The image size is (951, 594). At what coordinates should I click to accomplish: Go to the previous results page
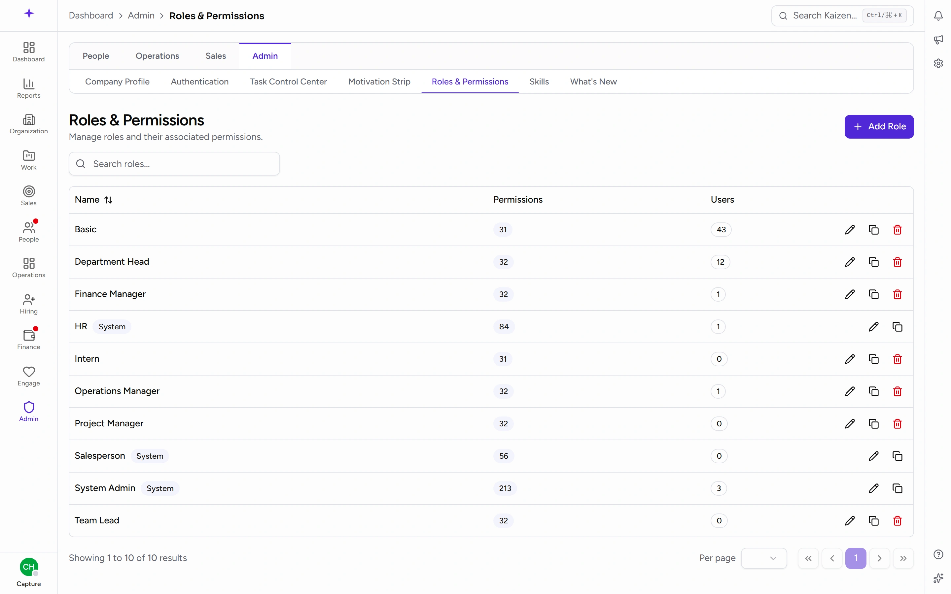click(832, 558)
